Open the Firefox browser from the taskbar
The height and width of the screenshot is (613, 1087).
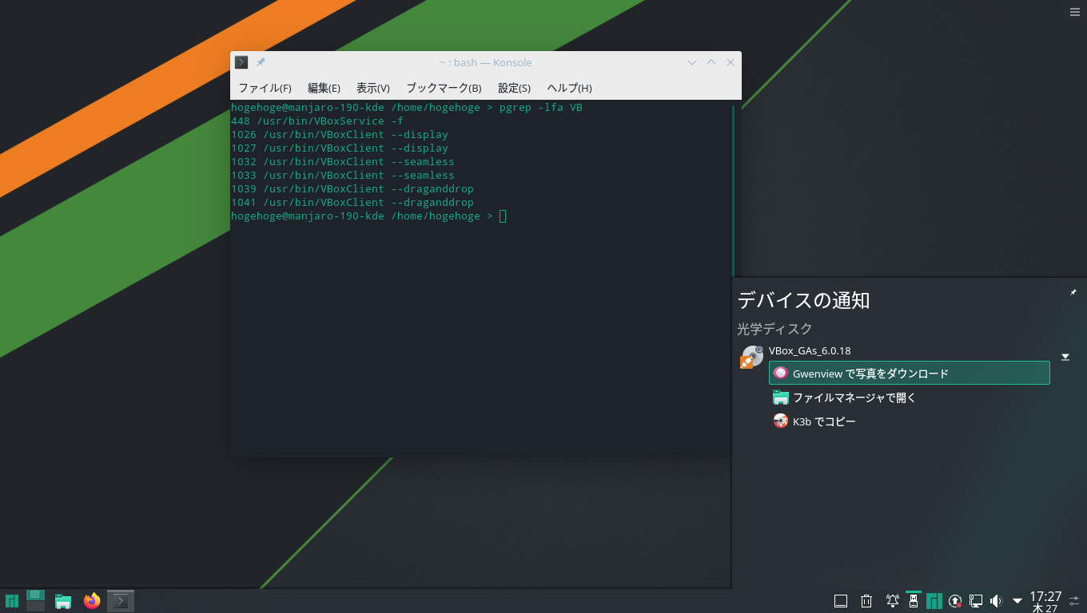[x=92, y=601]
